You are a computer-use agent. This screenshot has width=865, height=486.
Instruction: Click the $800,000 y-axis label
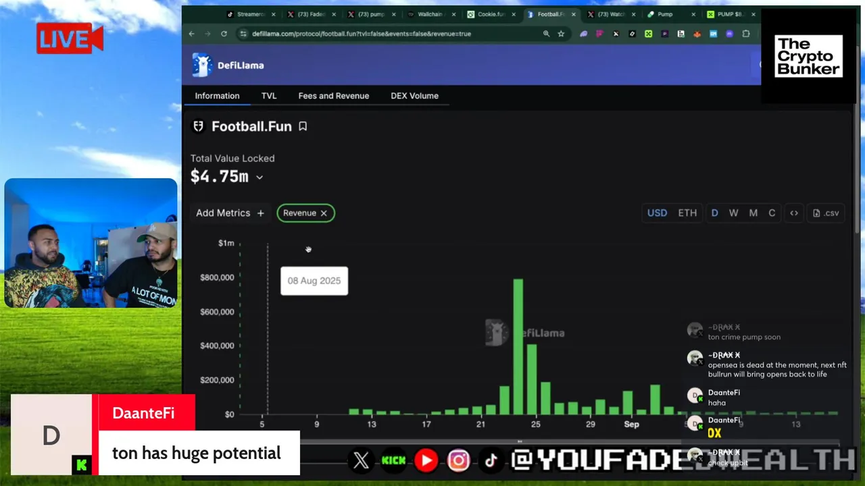217,277
